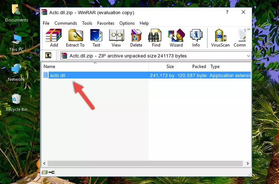Open the Favorites menu
279x184 pixels.
[106, 23]
